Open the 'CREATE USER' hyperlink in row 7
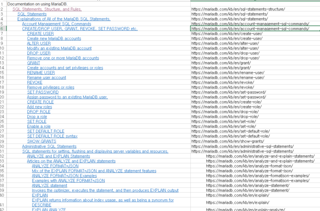This screenshot has height=211, width=320. [x=40, y=34]
